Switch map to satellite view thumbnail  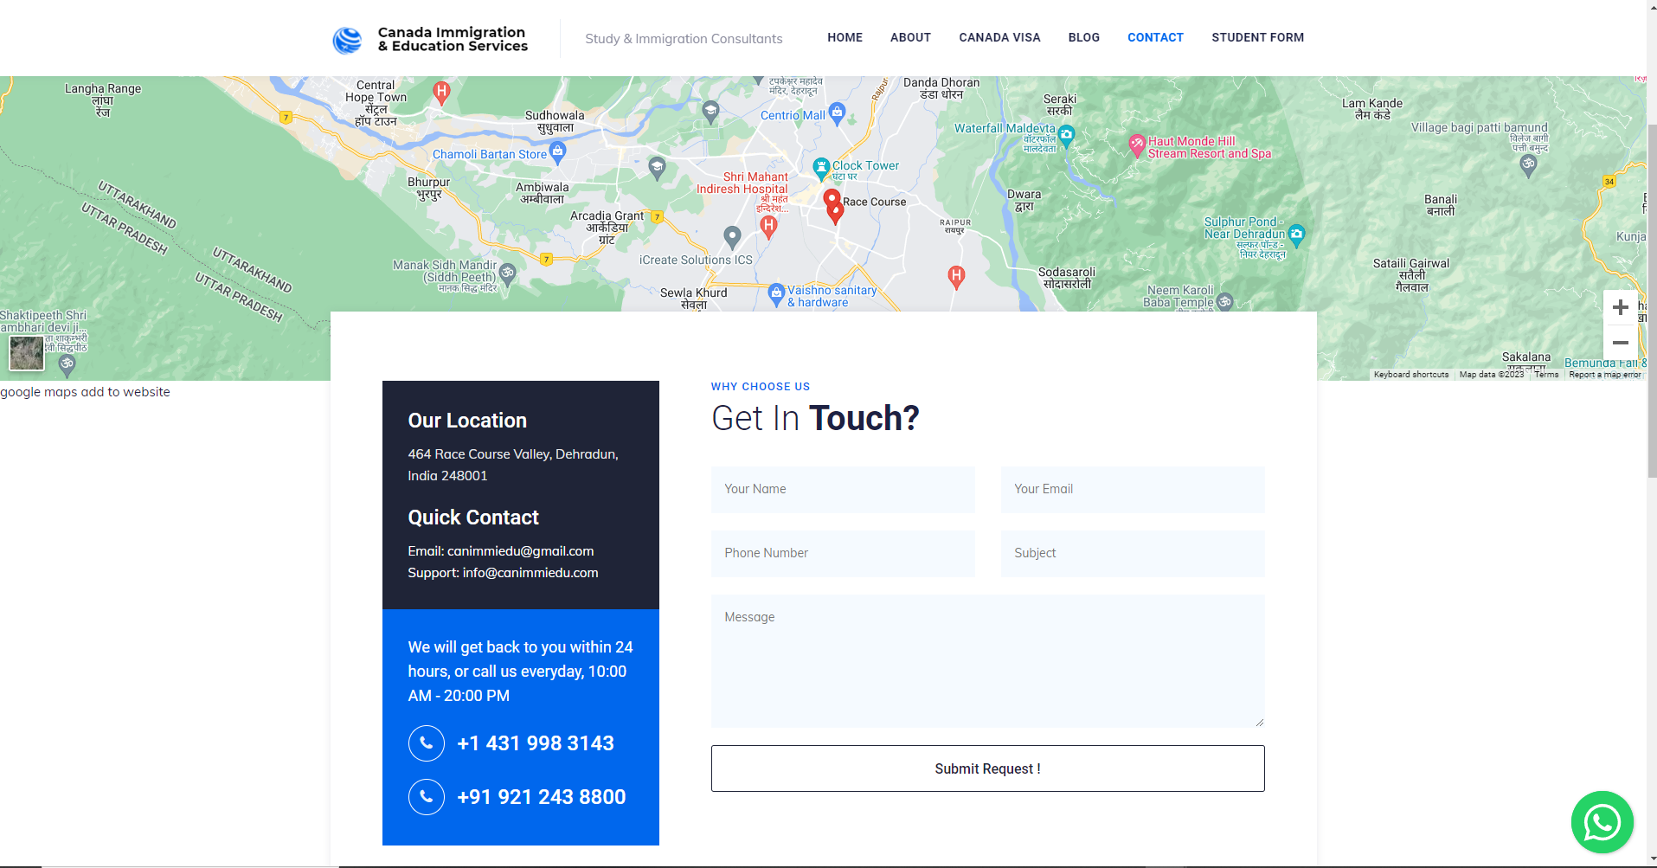[x=27, y=353]
